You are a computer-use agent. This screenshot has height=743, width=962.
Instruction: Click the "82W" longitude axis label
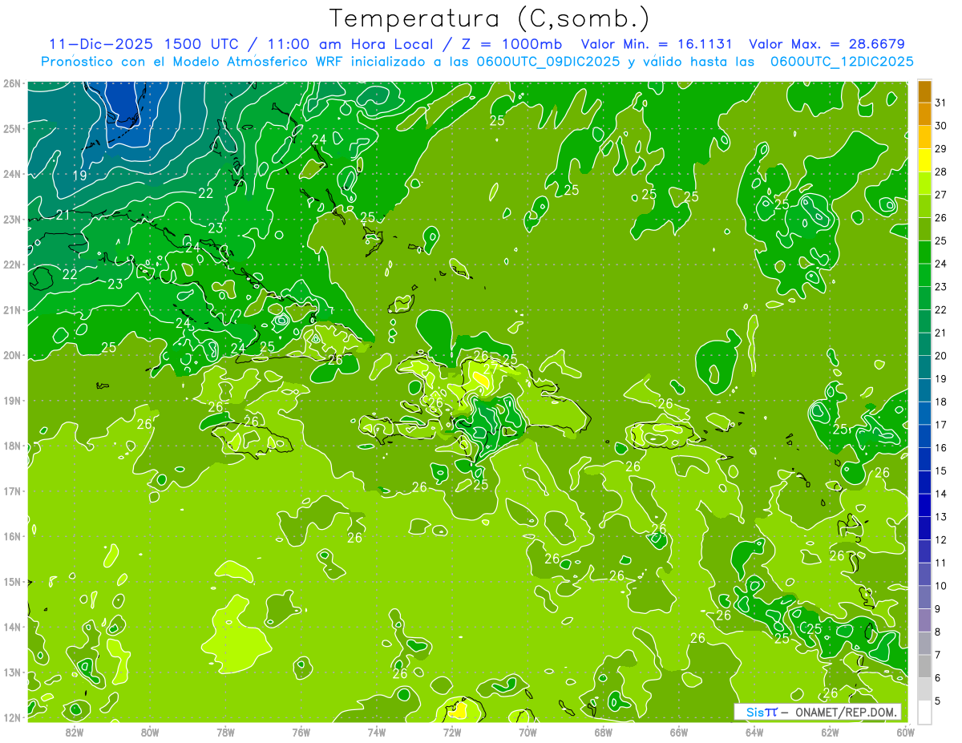pyautogui.click(x=74, y=731)
